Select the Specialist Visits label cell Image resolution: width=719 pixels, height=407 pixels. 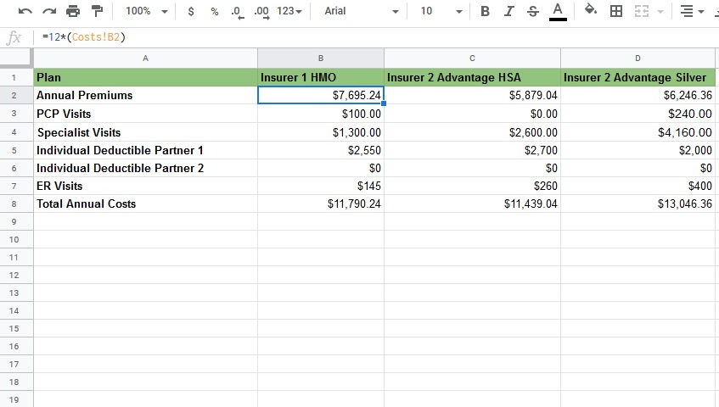click(x=145, y=132)
